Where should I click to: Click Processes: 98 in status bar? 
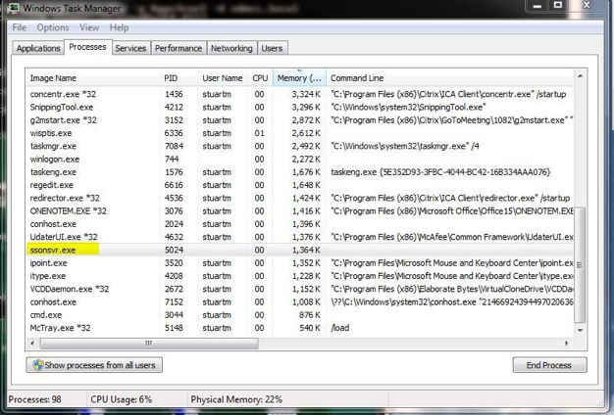pyautogui.click(x=35, y=399)
